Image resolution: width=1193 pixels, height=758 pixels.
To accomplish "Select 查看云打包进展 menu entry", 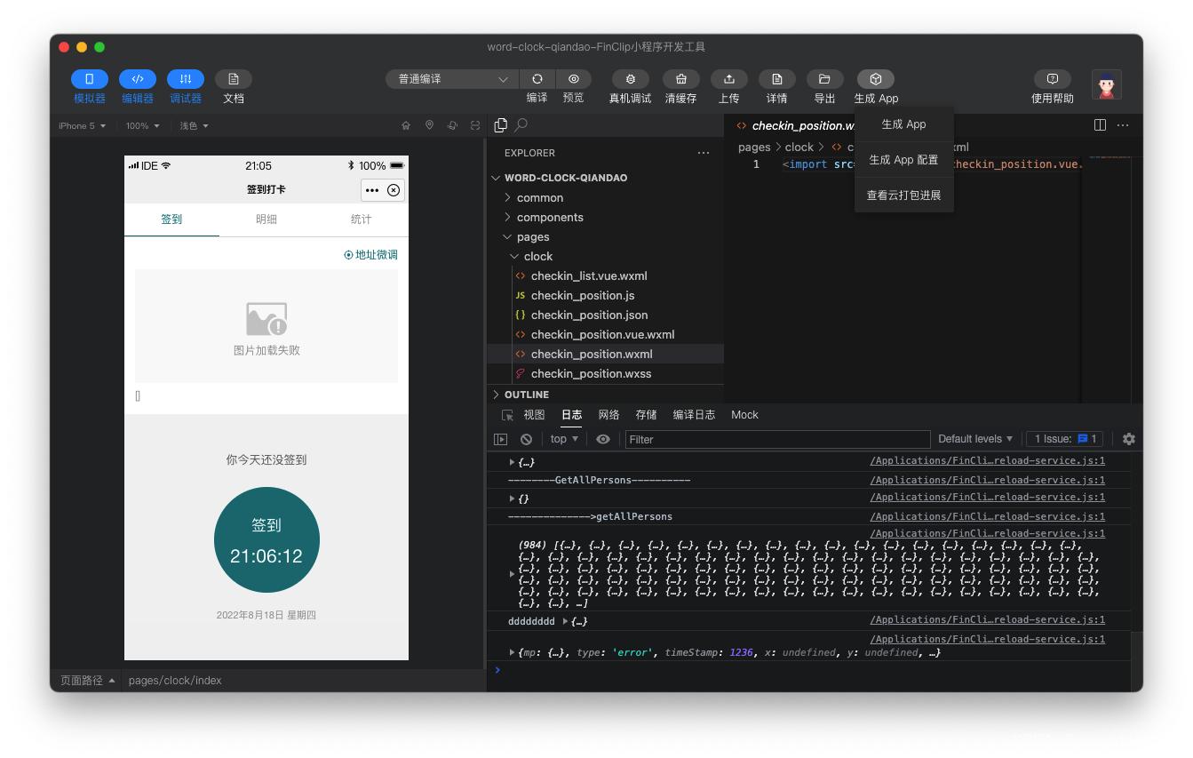I will click(x=904, y=195).
